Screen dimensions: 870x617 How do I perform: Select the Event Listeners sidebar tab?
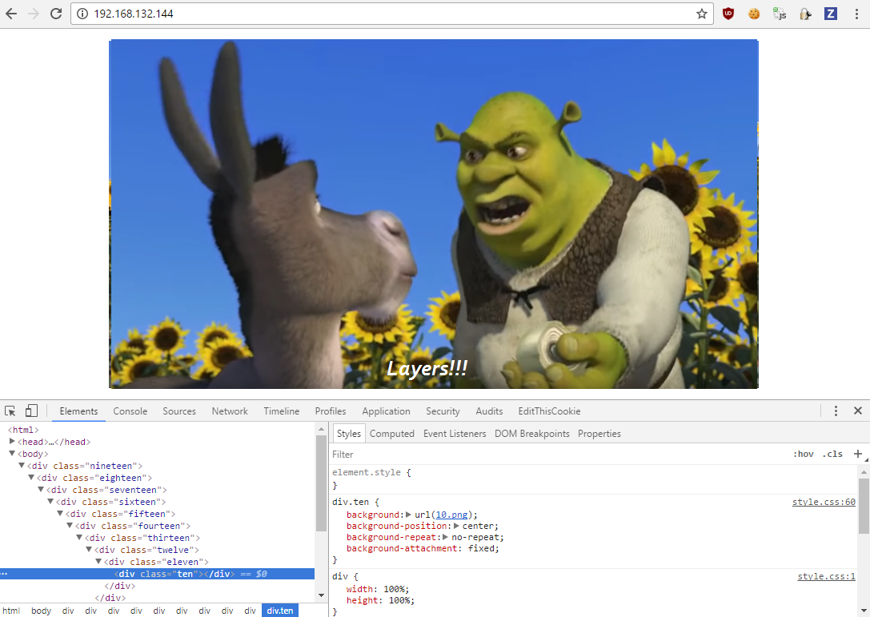455,434
